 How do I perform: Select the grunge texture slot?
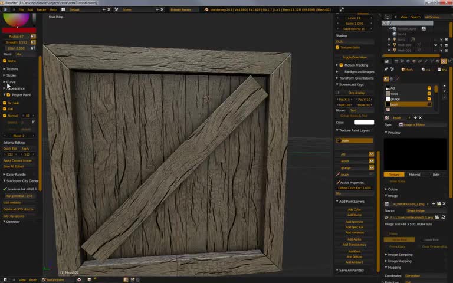click(x=408, y=99)
